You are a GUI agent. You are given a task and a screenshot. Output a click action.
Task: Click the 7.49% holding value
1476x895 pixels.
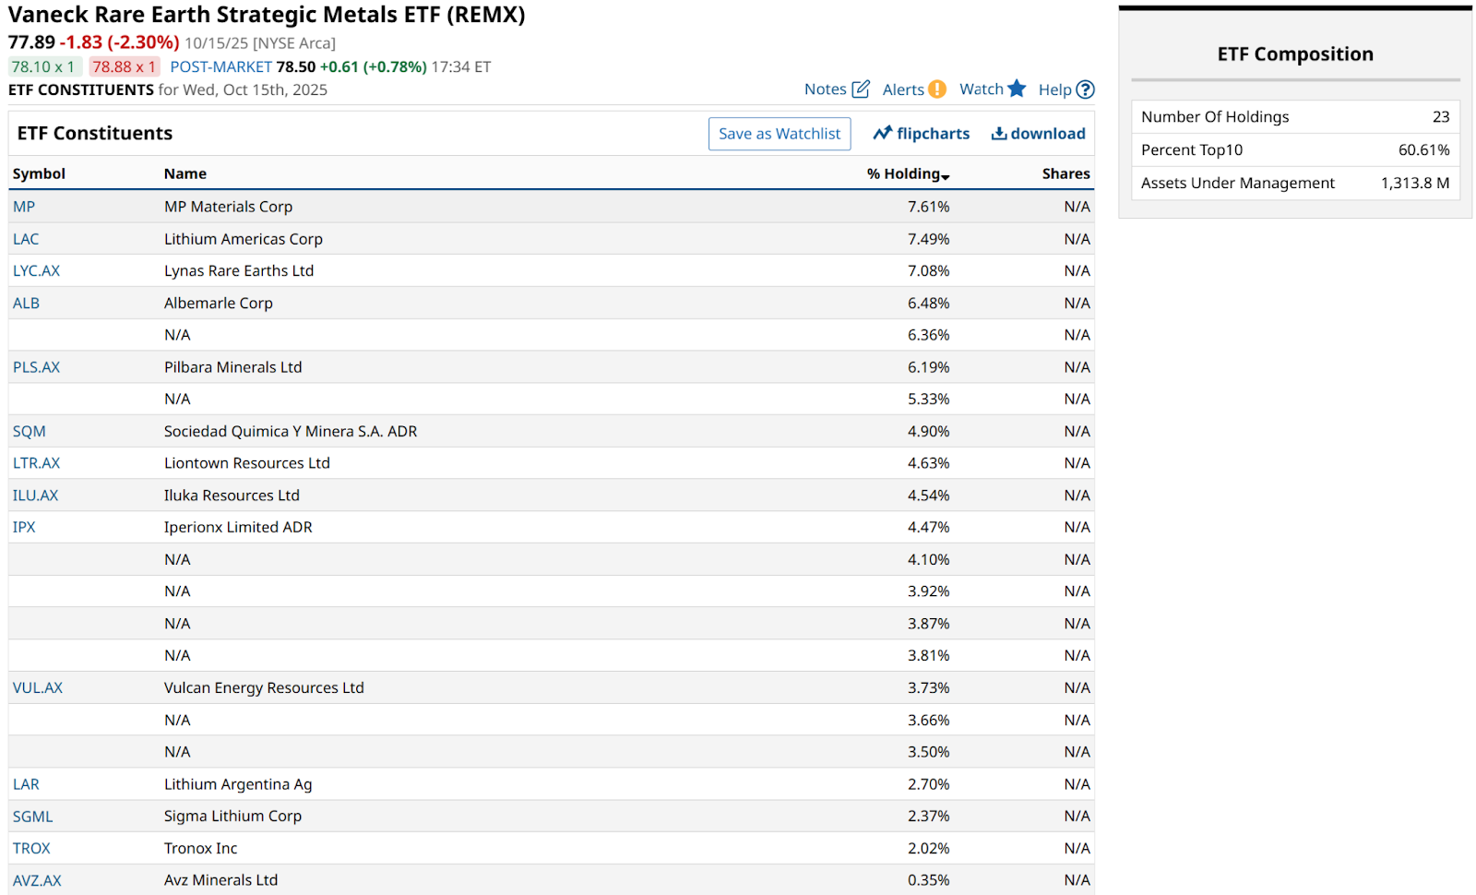pos(928,239)
